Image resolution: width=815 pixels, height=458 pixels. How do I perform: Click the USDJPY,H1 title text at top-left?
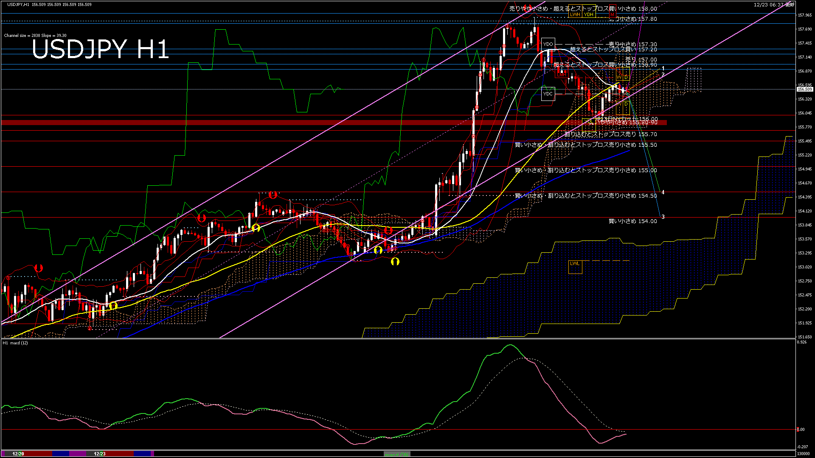[19, 4]
